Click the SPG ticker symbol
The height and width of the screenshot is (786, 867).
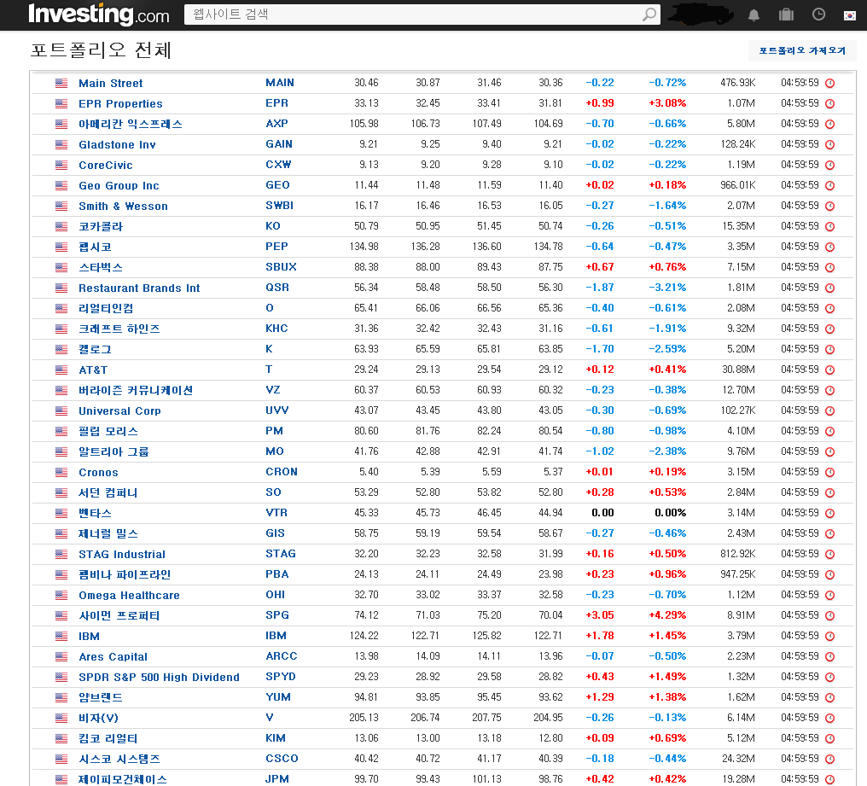tap(277, 614)
